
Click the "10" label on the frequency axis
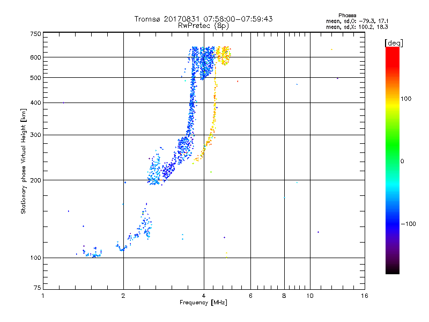(310, 296)
